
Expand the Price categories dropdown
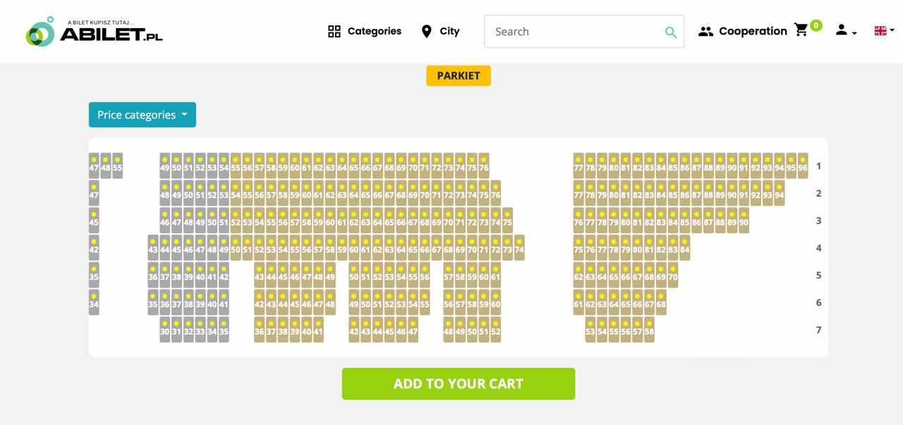pyautogui.click(x=142, y=115)
